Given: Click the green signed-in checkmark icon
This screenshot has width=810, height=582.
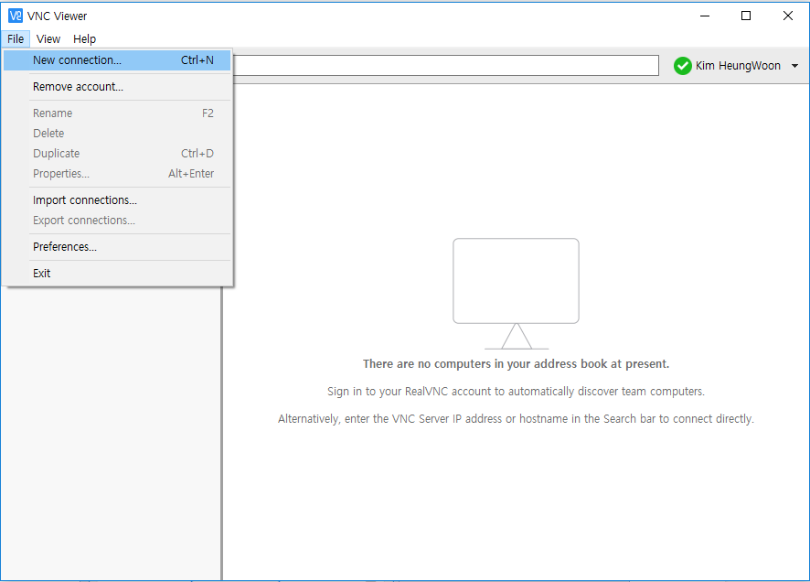Looking at the screenshot, I should click(682, 66).
